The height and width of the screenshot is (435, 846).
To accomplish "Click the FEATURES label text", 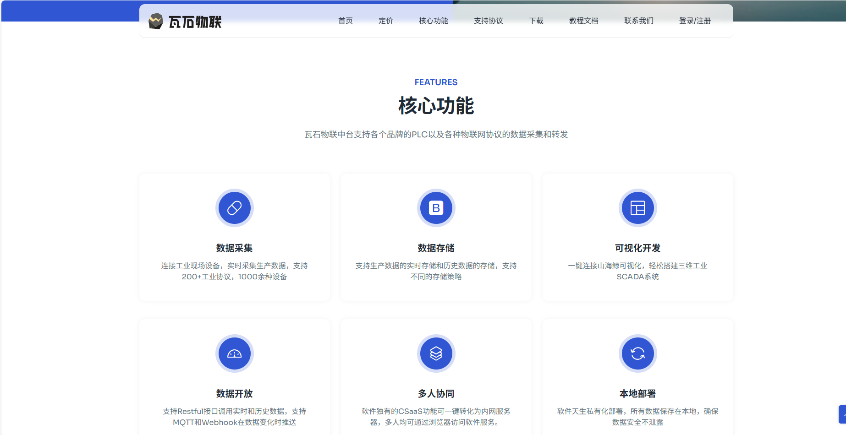I will 436,82.
